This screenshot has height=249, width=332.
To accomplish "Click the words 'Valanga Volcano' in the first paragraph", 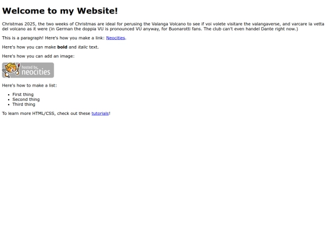I will click(168, 24).
